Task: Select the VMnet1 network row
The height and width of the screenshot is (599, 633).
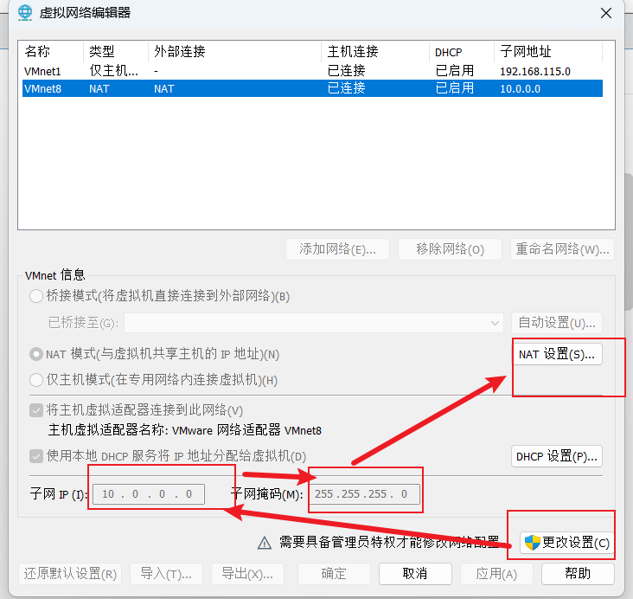Action: point(312,71)
